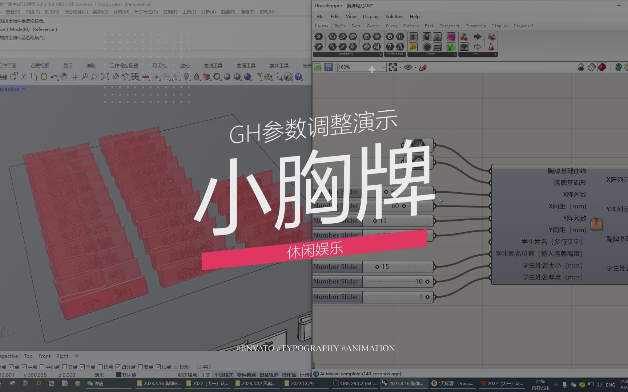Viewport: 628px width, 392px height.
Task: Click Zoom Extents icon in Grasshopper canvas toolbar
Action: click(x=392, y=67)
